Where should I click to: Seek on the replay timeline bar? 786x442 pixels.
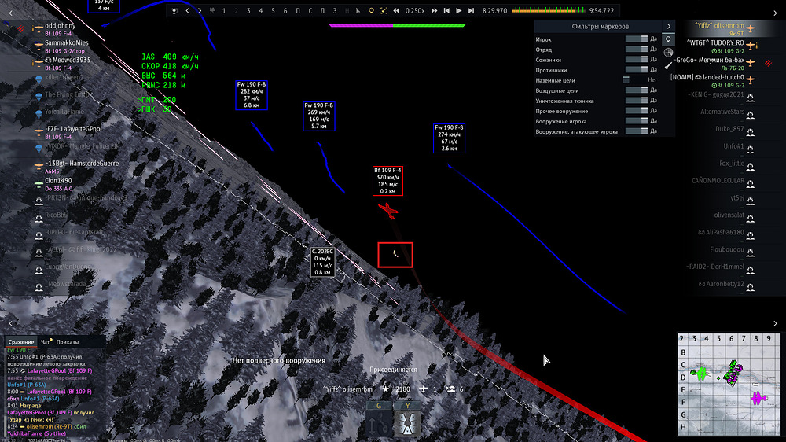tap(549, 10)
